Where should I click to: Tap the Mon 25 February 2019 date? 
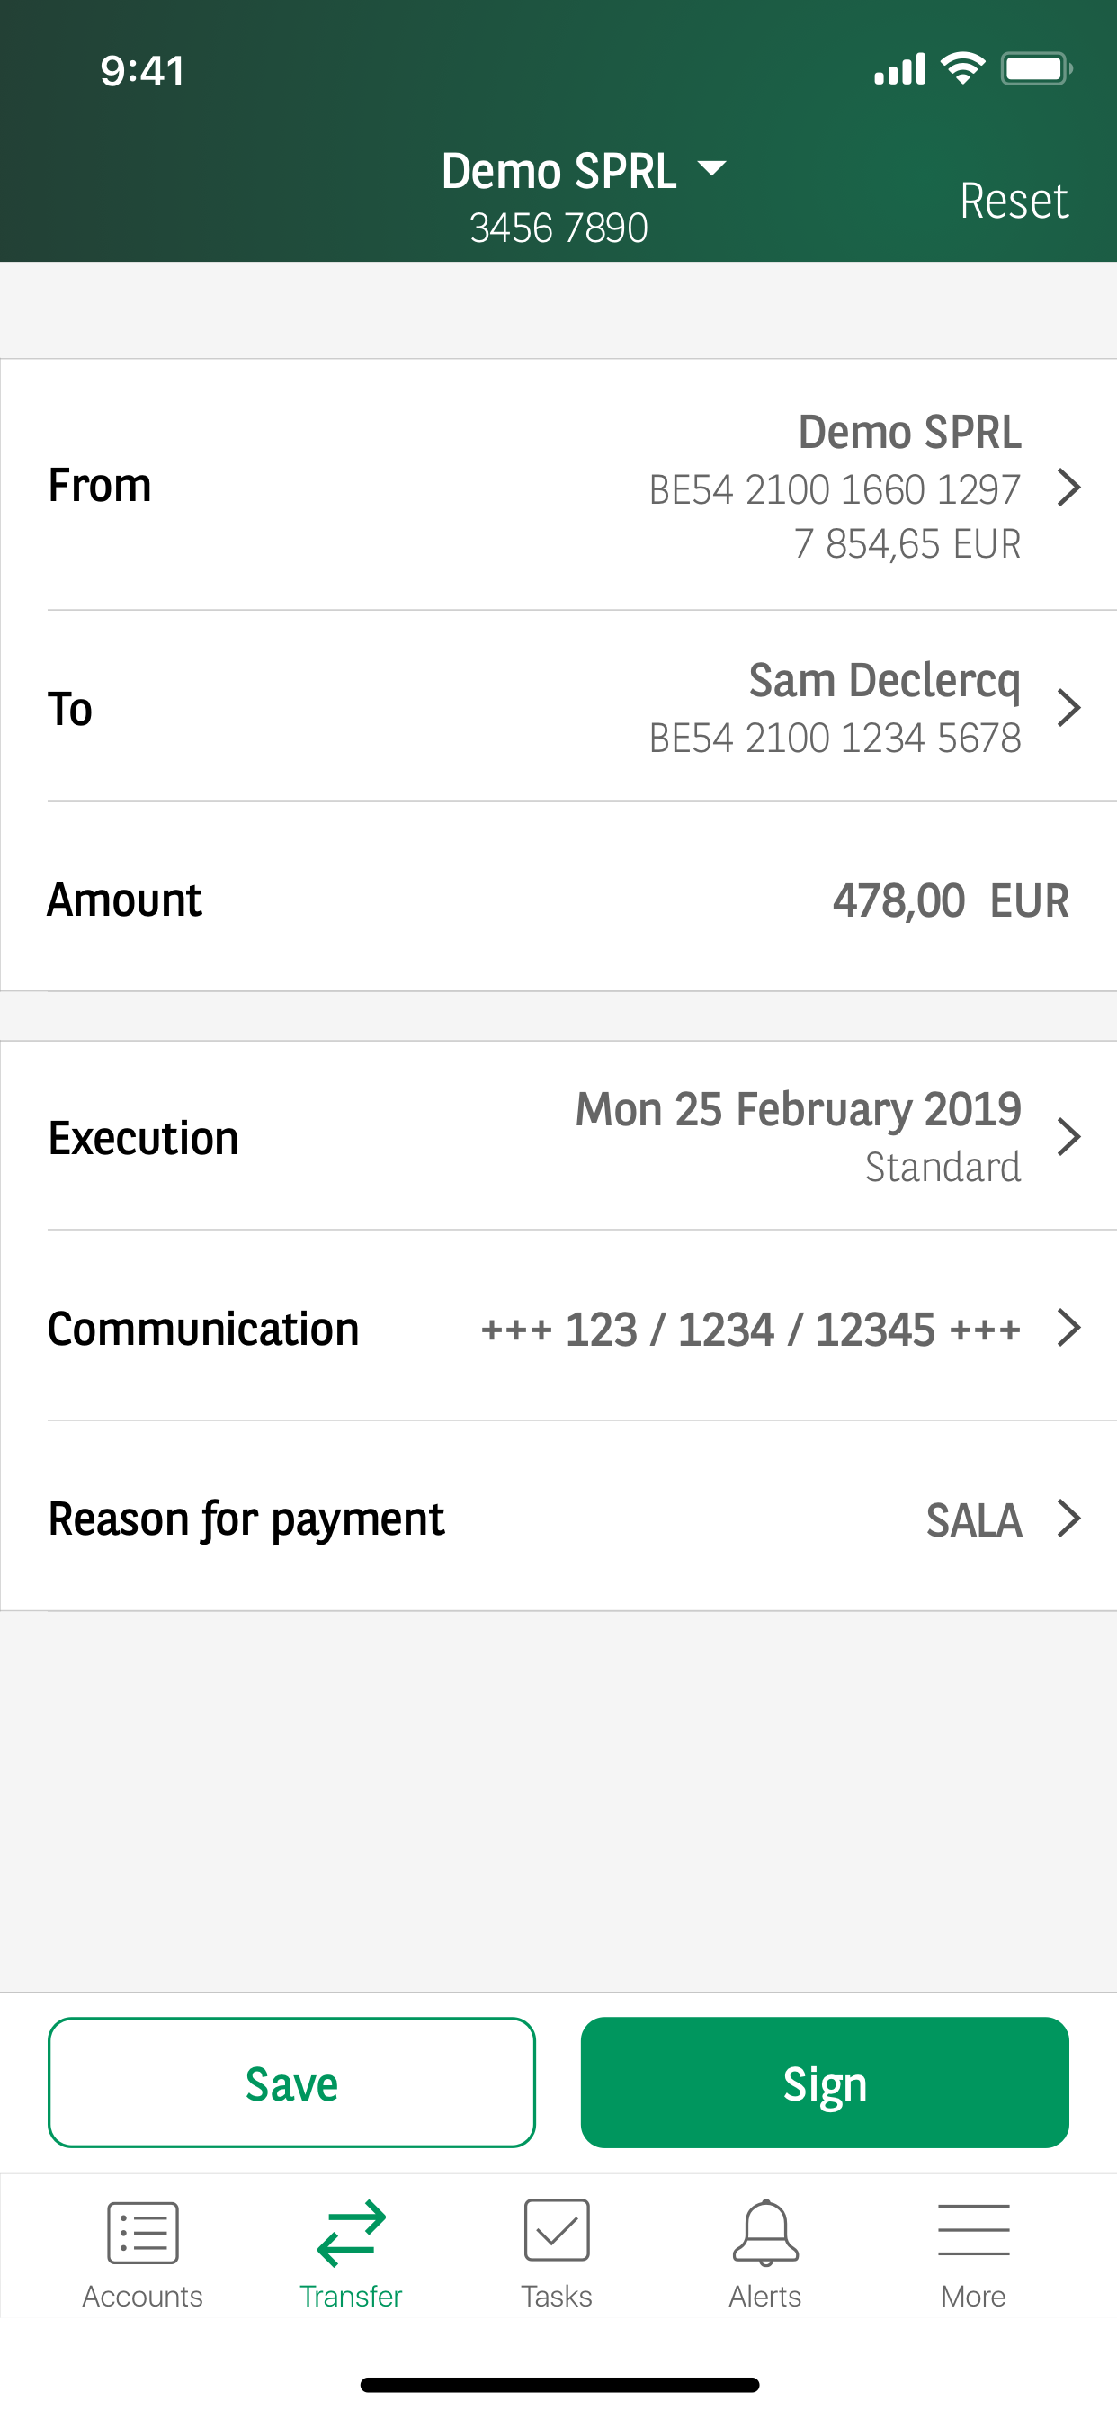click(798, 1110)
